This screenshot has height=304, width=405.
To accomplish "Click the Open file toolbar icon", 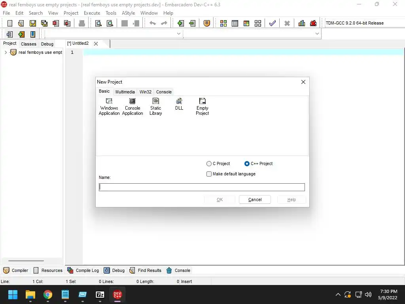I will (21, 23).
